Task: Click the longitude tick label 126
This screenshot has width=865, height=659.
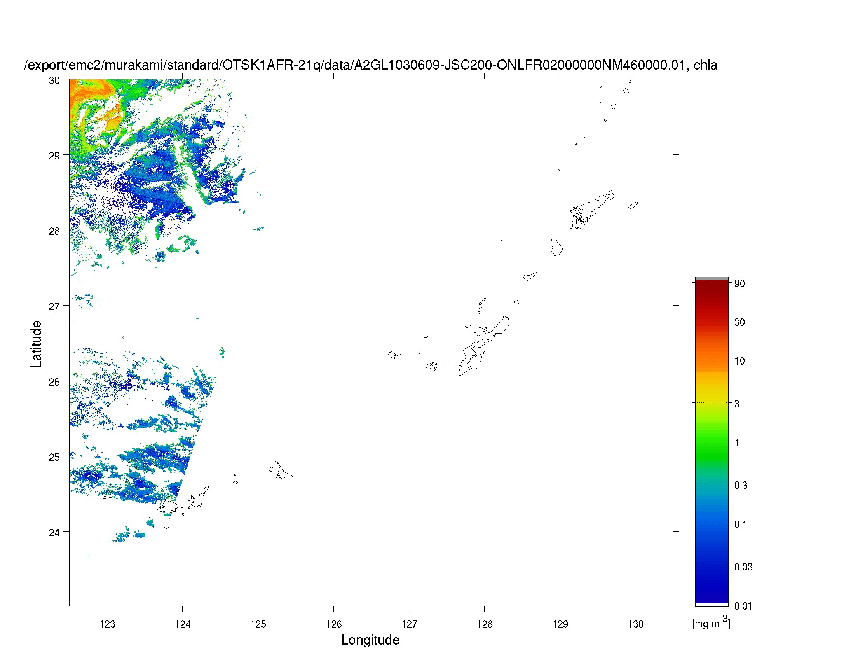Action: coord(334,624)
